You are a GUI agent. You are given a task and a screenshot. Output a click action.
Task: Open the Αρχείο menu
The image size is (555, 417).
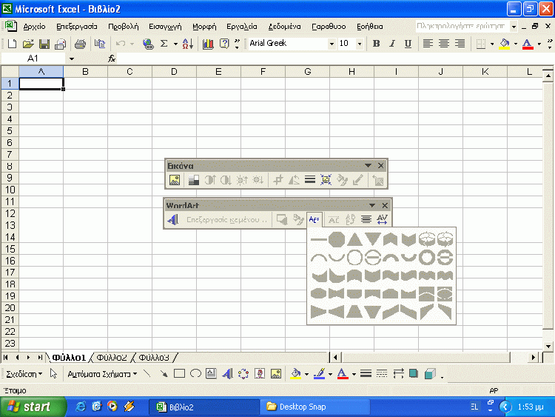point(34,27)
